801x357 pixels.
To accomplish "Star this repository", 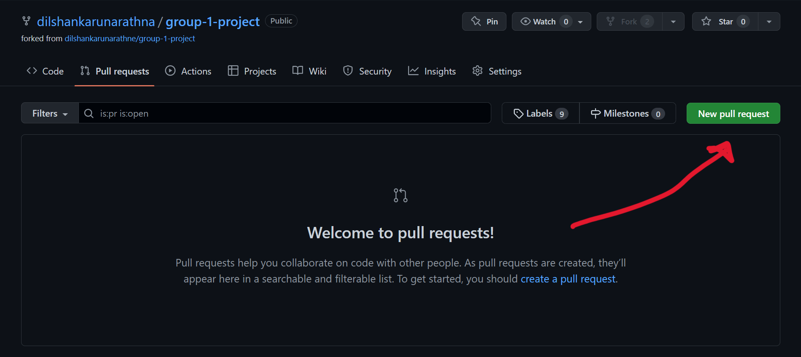I will (725, 21).
